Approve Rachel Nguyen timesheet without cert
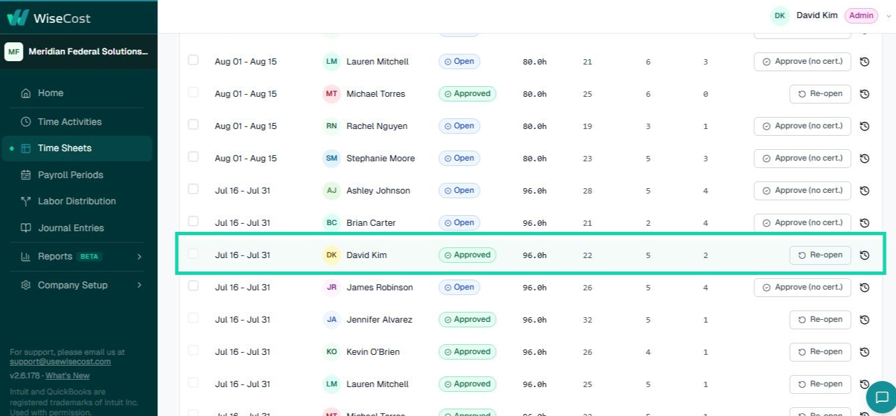Screen dimensions: 896x416 (803, 126)
